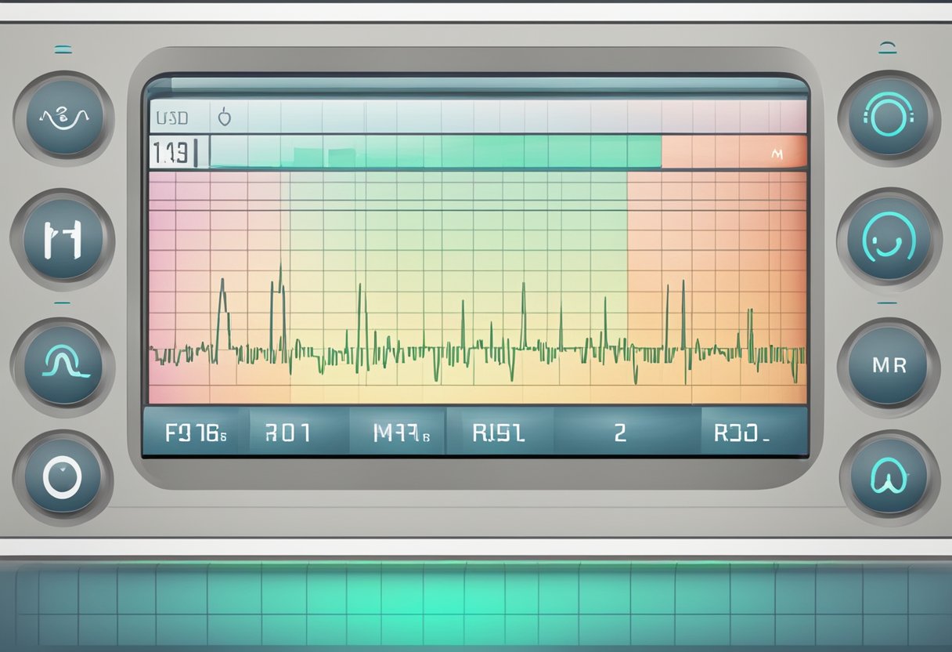The width and height of the screenshot is (952, 652).
Task: Click the orange-shaded zone of the chart
Action: point(716,288)
